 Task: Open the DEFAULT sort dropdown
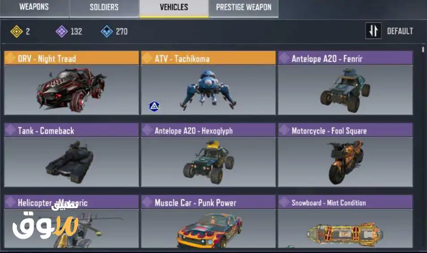point(400,31)
